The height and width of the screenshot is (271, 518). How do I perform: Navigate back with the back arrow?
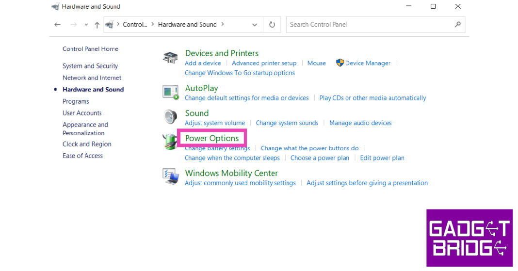click(58, 25)
